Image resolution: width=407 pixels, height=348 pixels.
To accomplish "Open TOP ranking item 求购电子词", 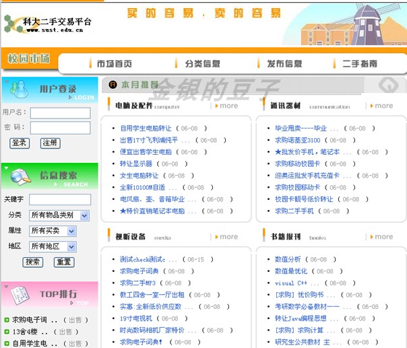I will tap(30, 320).
